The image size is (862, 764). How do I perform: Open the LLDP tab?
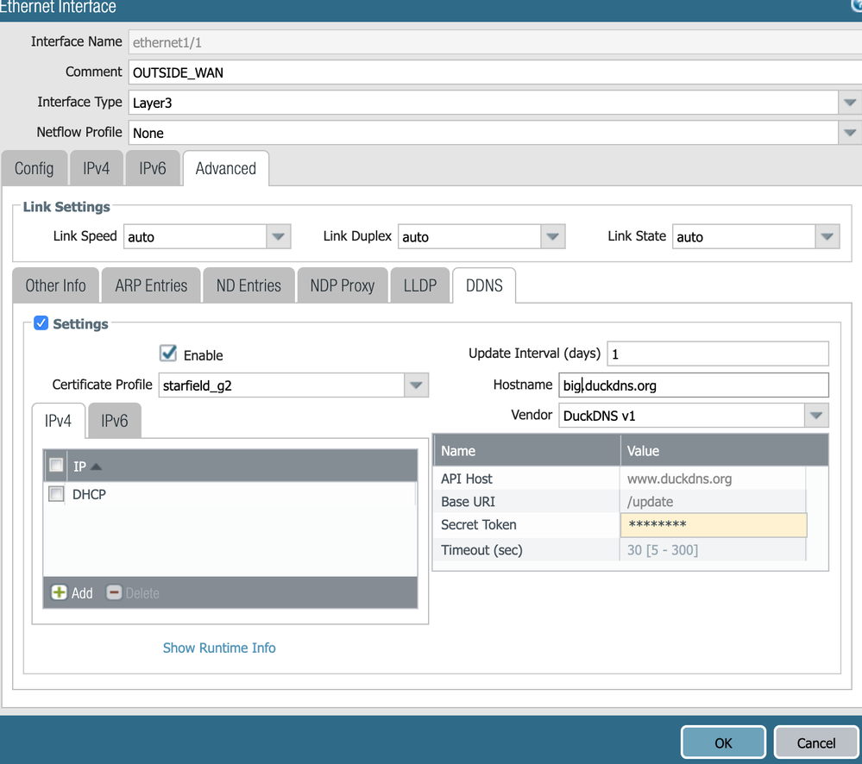click(x=420, y=285)
